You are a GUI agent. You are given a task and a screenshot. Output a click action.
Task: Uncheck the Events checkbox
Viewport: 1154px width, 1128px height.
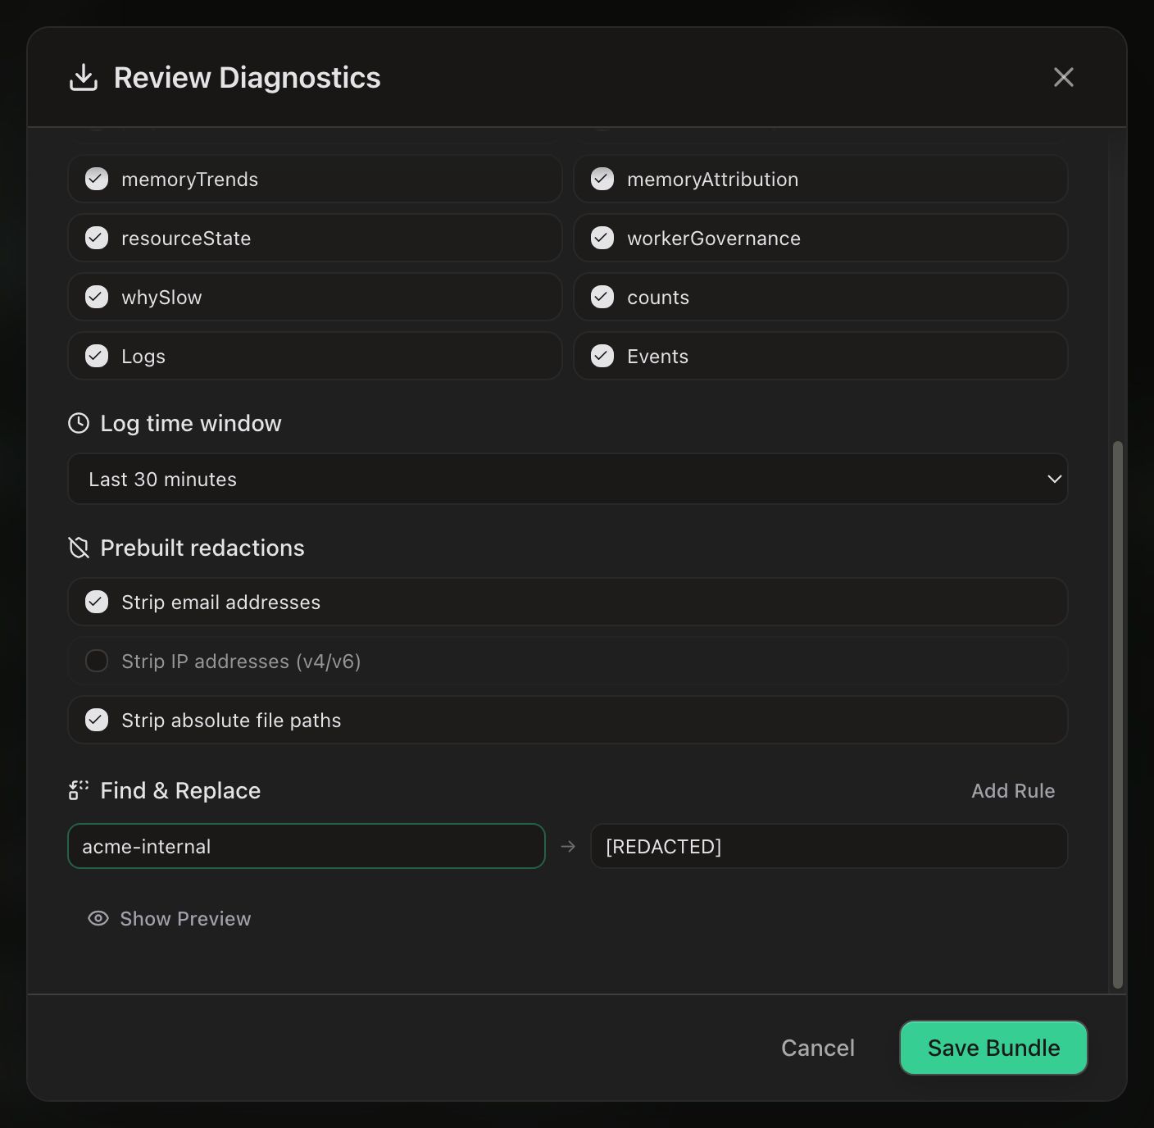point(602,356)
